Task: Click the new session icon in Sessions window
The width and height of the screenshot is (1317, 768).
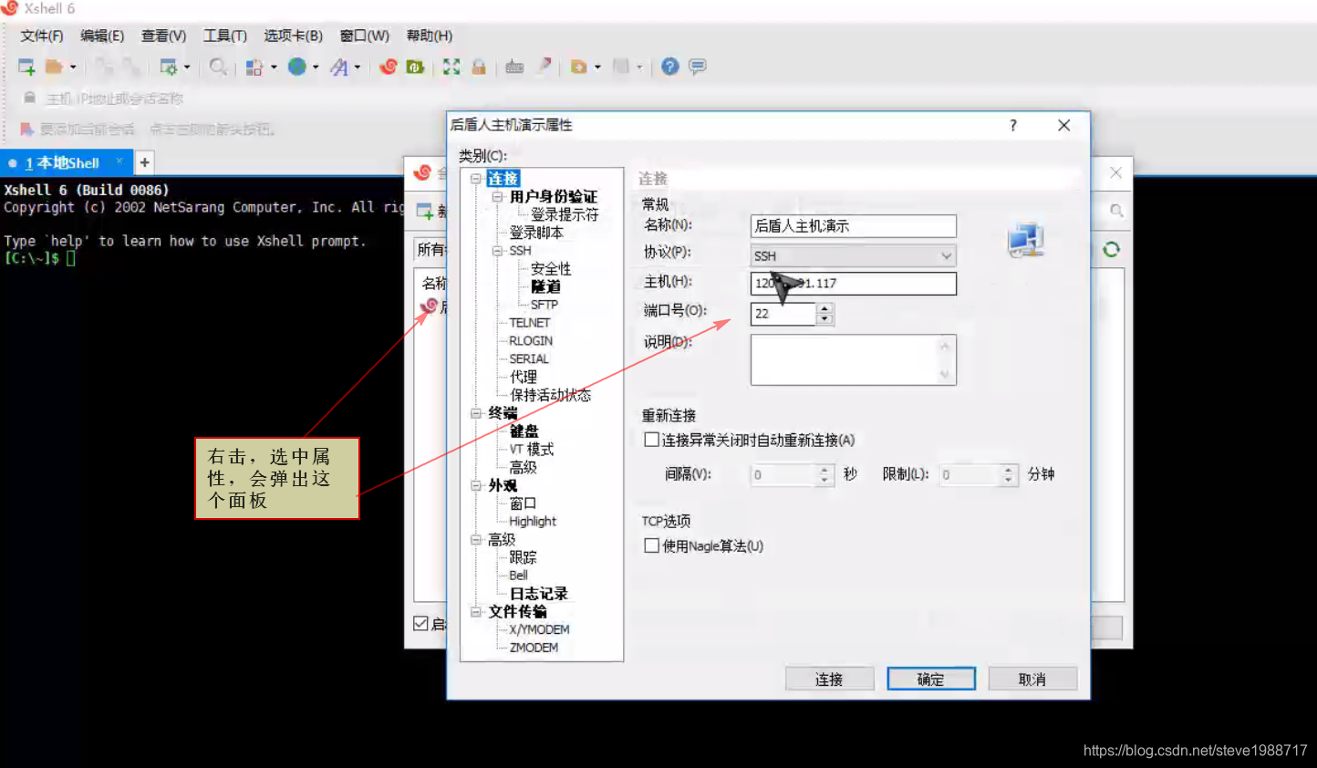Action: (425, 211)
